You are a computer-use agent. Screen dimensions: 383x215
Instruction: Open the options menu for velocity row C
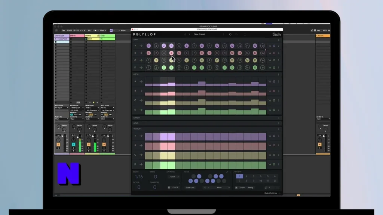[279, 155]
